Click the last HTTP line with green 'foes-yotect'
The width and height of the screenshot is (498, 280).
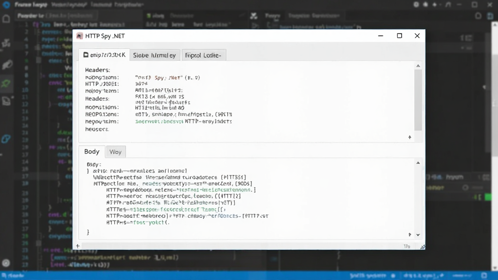pos(138,222)
